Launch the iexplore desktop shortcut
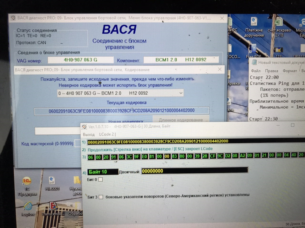Screen dimensions: 305x228 [28, 209]
